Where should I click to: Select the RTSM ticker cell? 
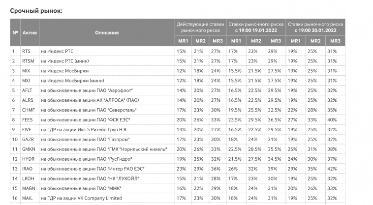point(28,61)
